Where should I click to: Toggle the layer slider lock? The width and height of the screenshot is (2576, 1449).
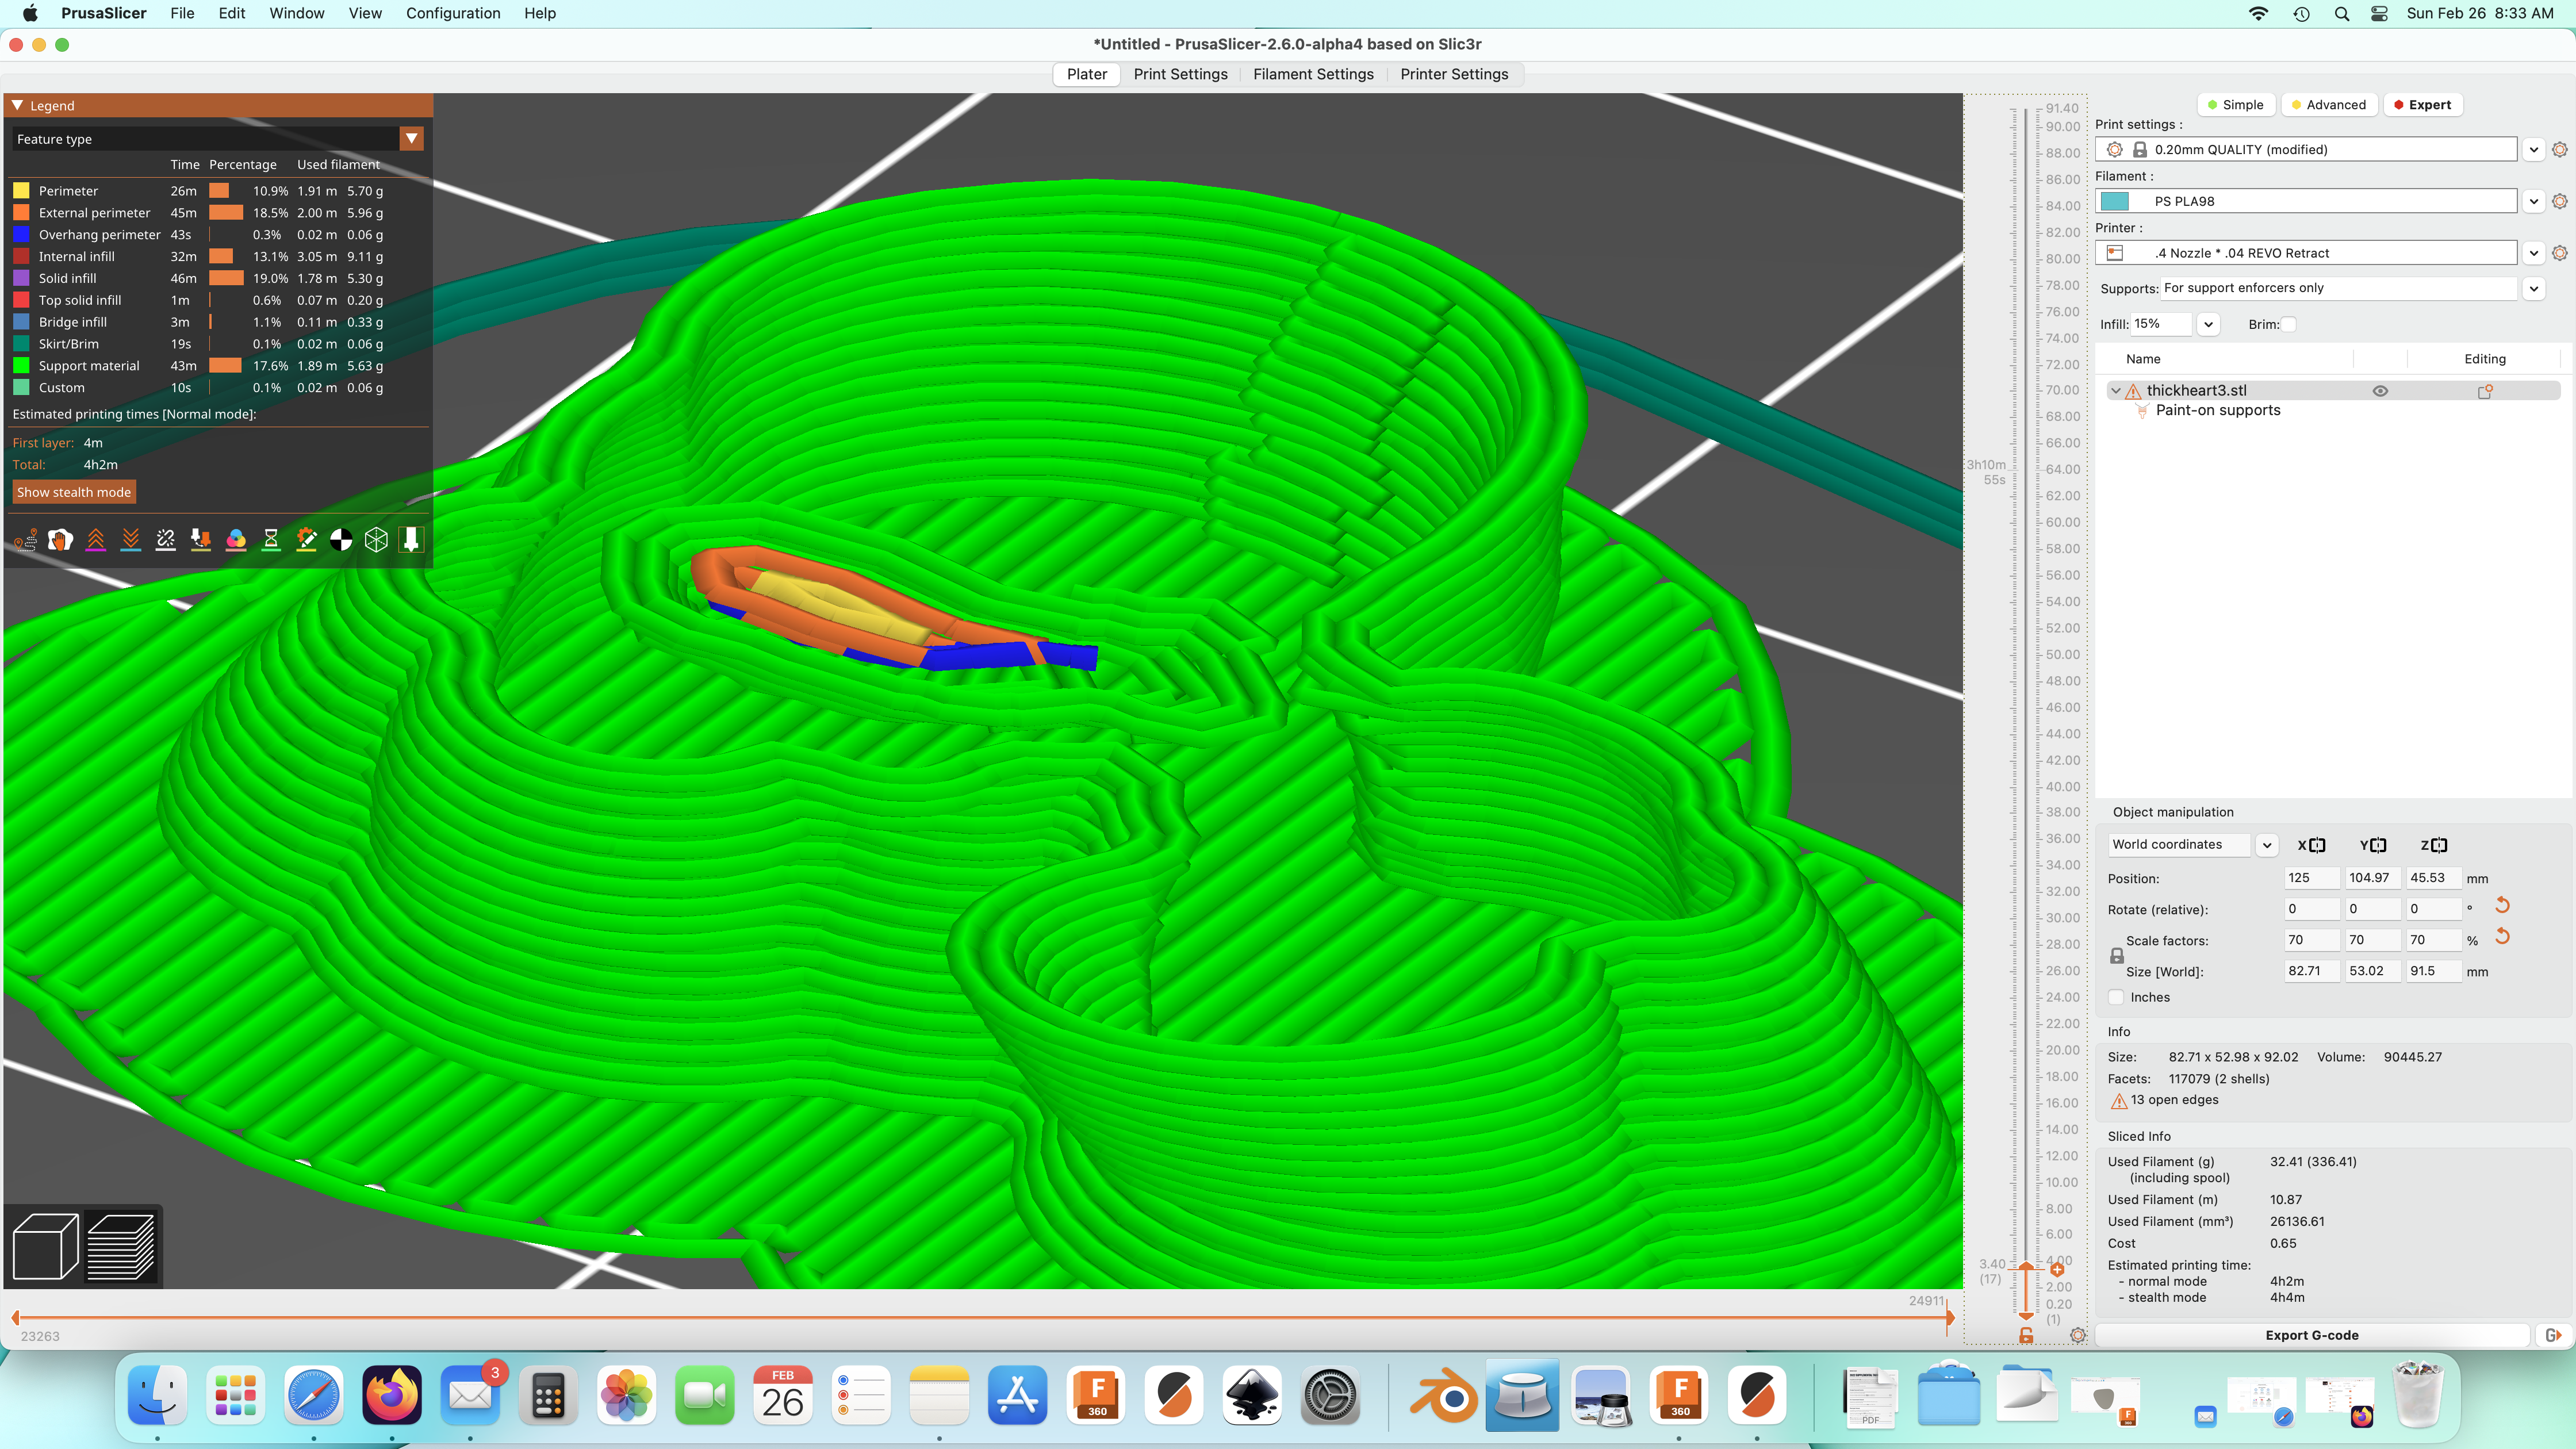tap(2026, 1335)
